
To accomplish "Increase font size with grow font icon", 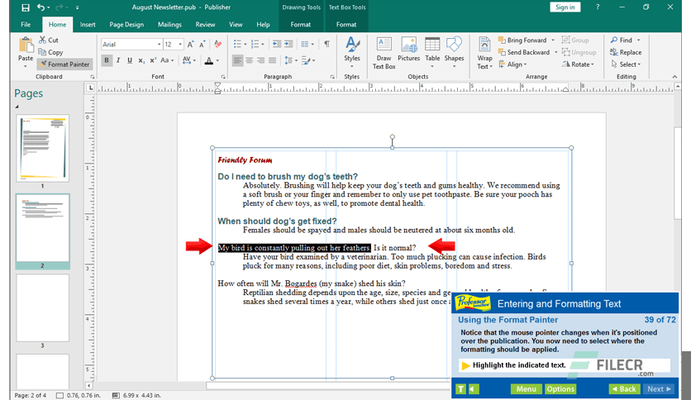I will [190, 44].
